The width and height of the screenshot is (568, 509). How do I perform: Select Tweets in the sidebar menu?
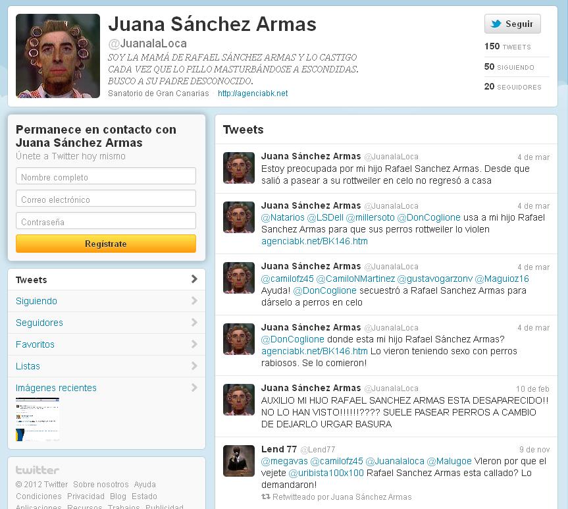(107, 279)
